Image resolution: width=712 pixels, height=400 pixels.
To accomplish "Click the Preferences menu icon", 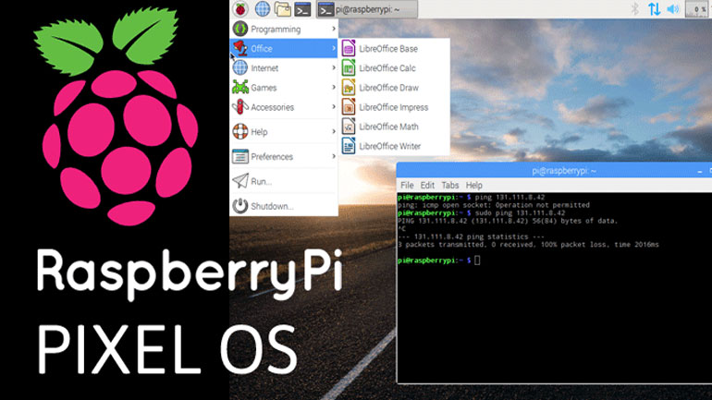I will click(240, 156).
